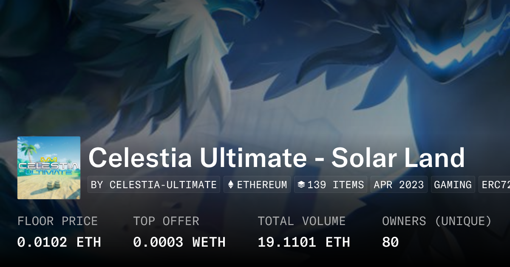Open the GAMING category tag
The height and width of the screenshot is (267, 510).
(453, 185)
